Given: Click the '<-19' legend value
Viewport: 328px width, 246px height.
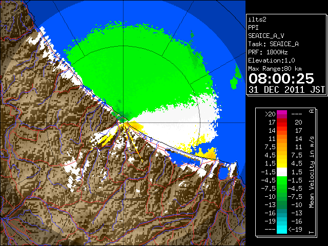Looking at the screenshot, I should click(295, 229).
